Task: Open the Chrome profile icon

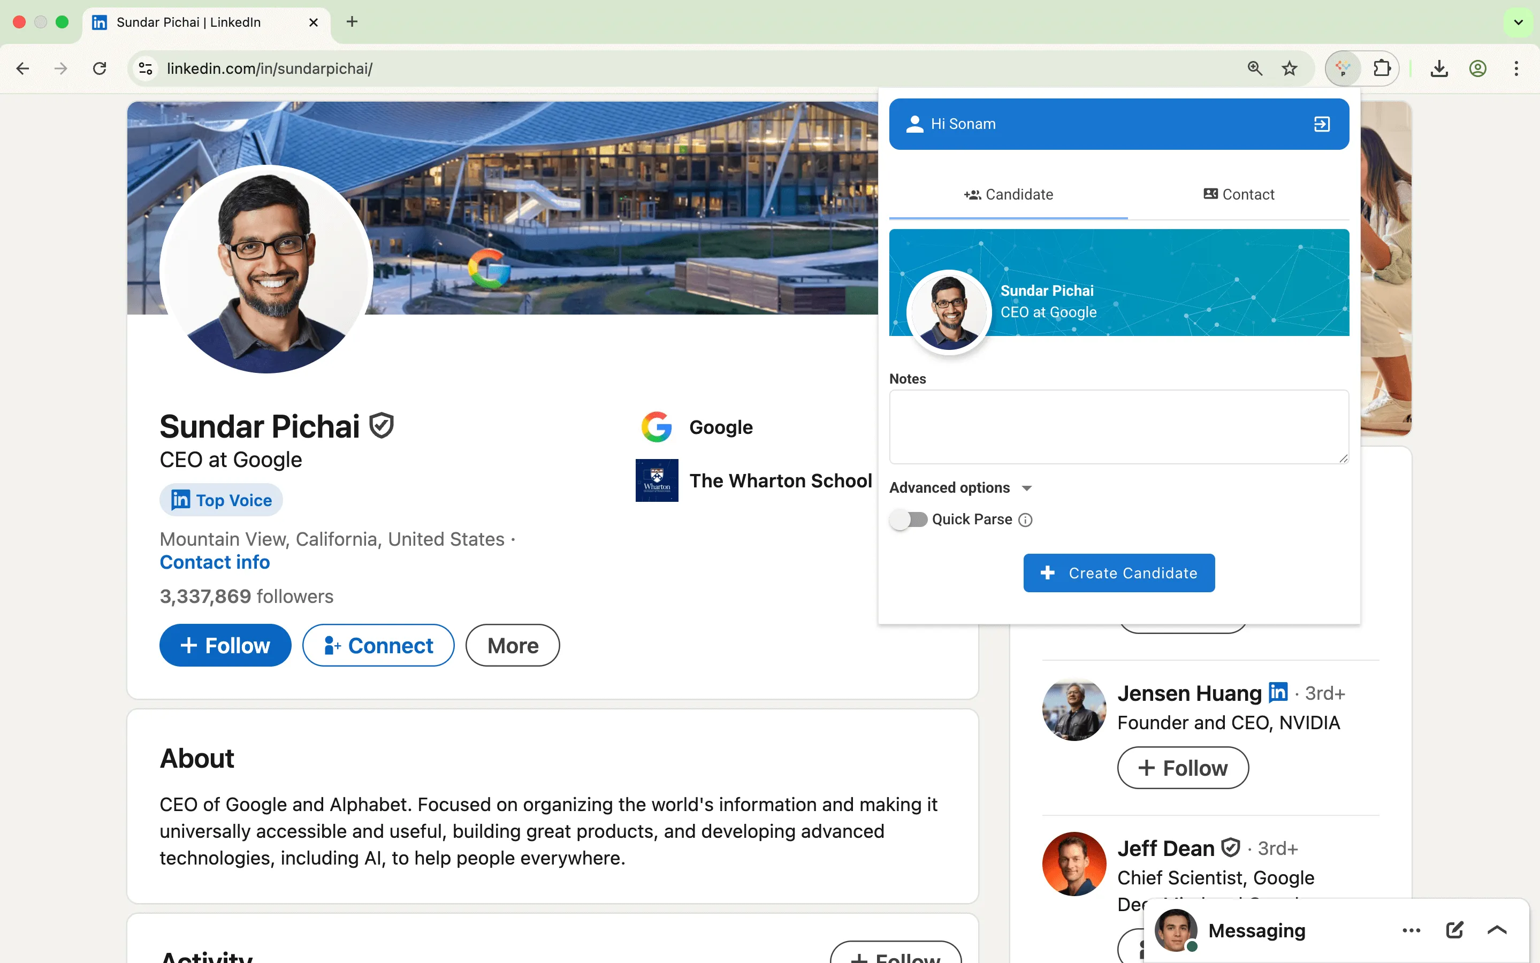Action: click(x=1478, y=68)
